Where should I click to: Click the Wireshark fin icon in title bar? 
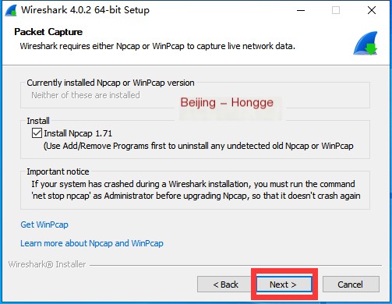(11, 10)
